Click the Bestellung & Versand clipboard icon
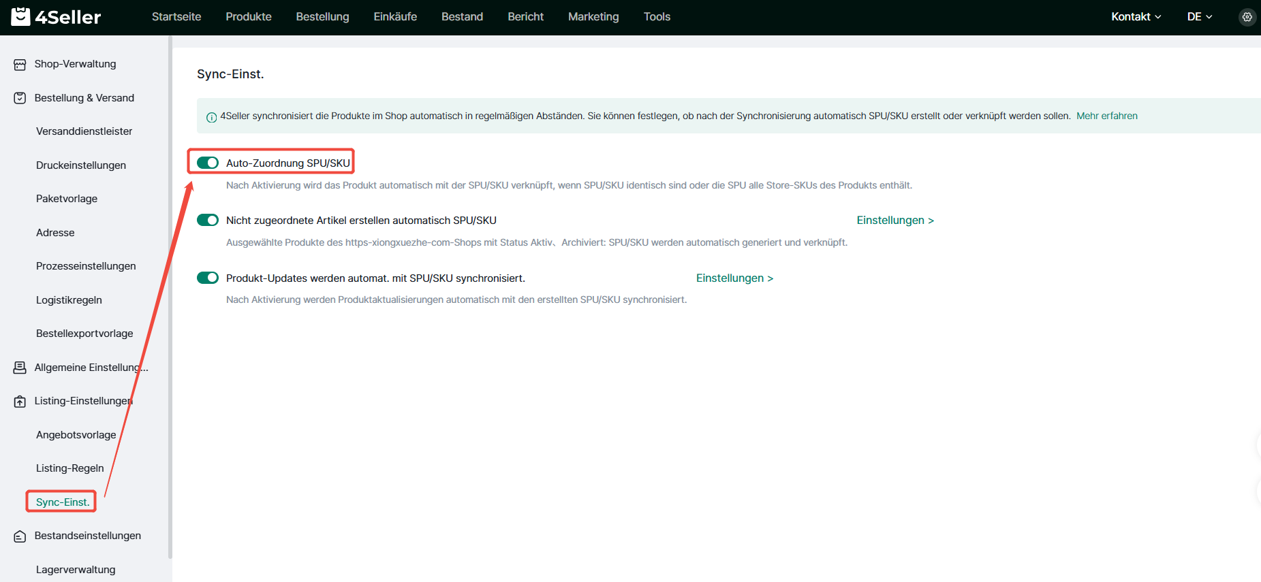This screenshot has width=1261, height=582. click(x=20, y=98)
